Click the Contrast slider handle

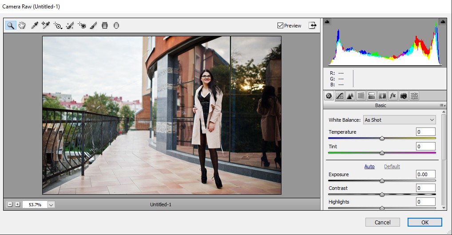click(382, 194)
